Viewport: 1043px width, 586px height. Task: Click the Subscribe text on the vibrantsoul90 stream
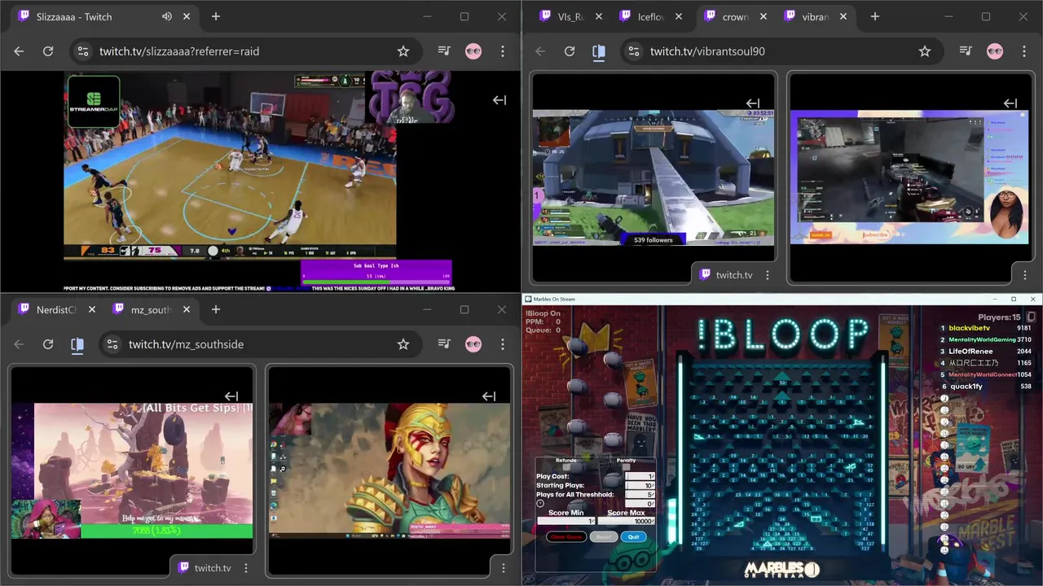[875, 235]
